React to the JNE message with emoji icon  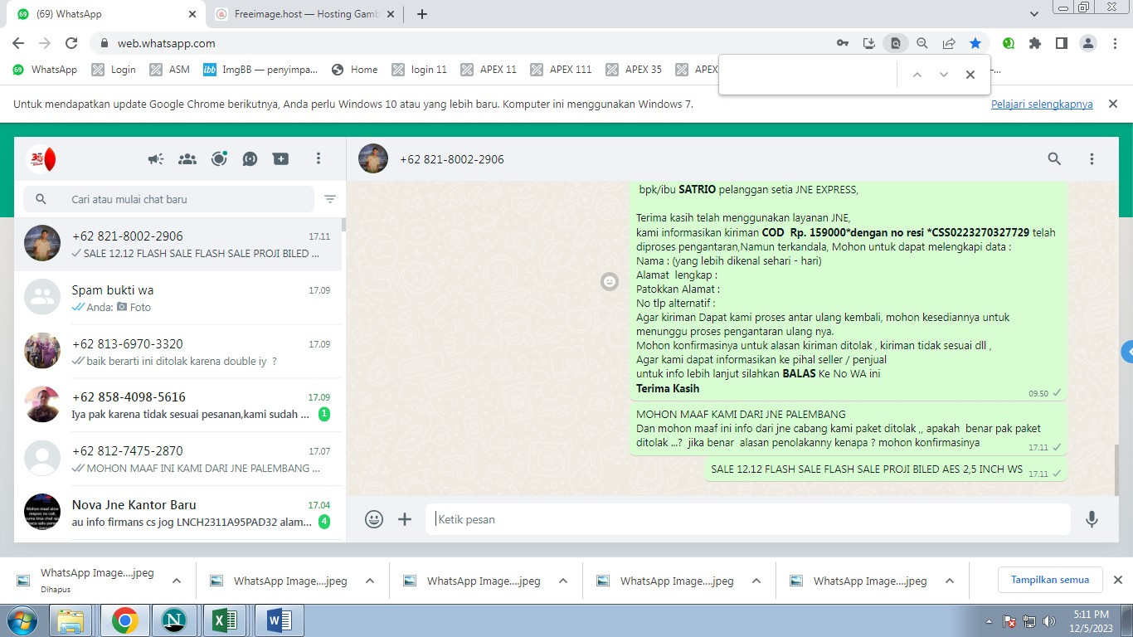[610, 282]
